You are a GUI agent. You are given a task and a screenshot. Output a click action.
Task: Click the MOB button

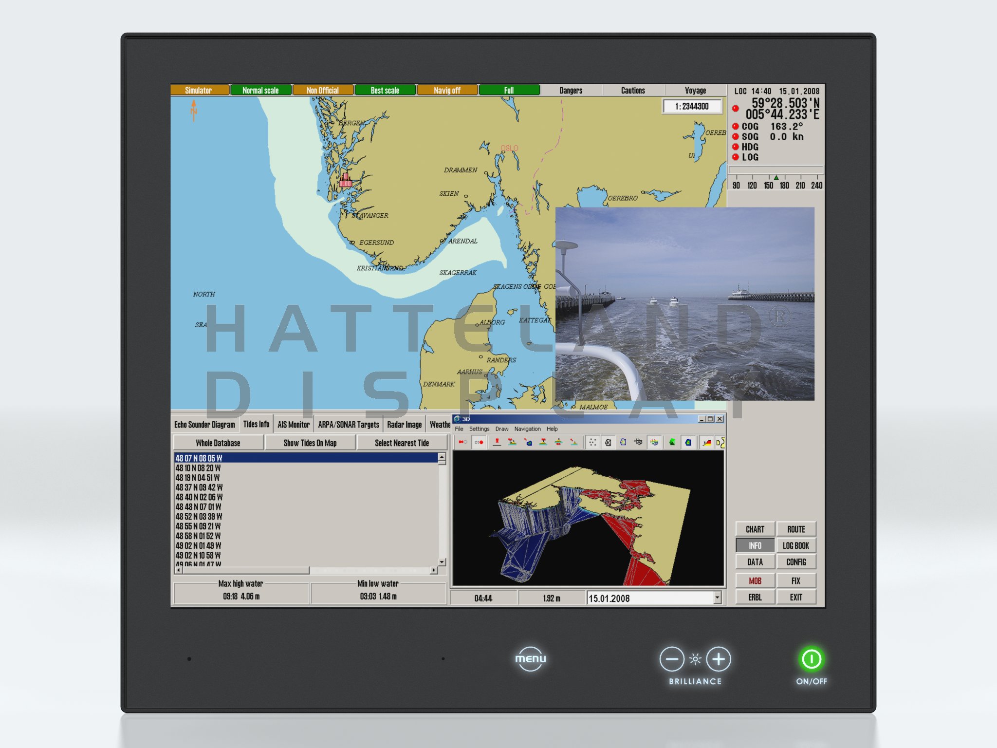755,580
